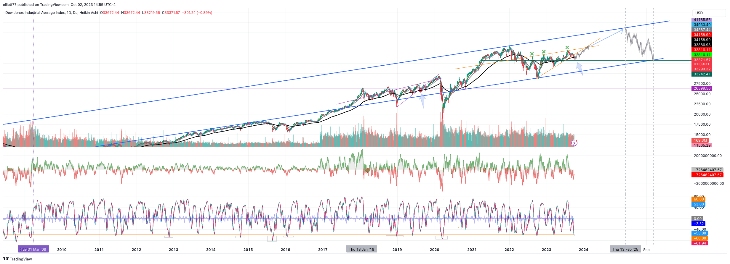Click the Sep label on time axis
This screenshot has width=730, height=264.
point(646,250)
